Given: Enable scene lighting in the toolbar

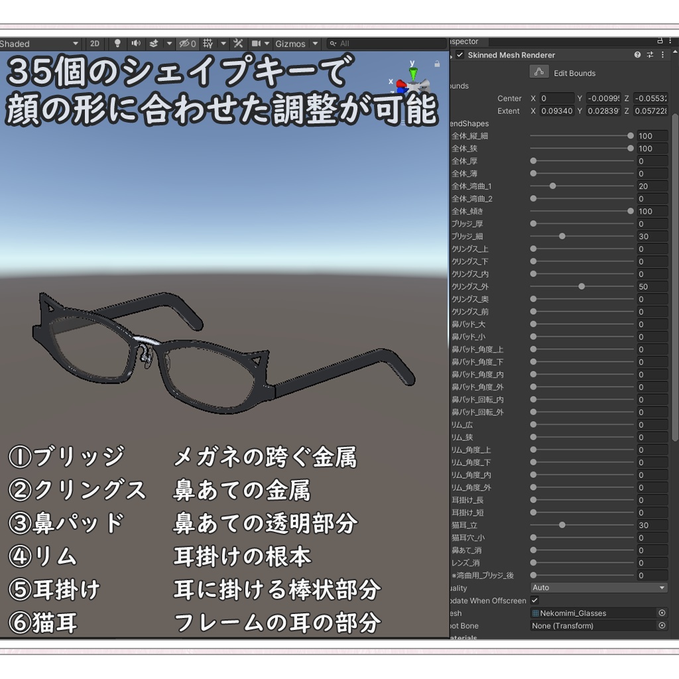Looking at the screenshot, I should pos(117,44).
